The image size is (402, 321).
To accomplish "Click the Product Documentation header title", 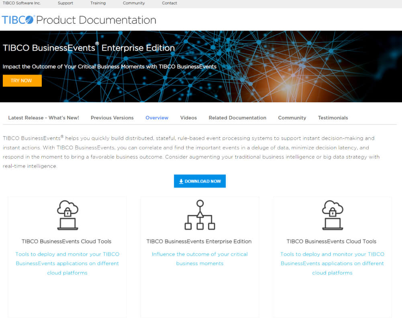I will (x=96, y=20).
